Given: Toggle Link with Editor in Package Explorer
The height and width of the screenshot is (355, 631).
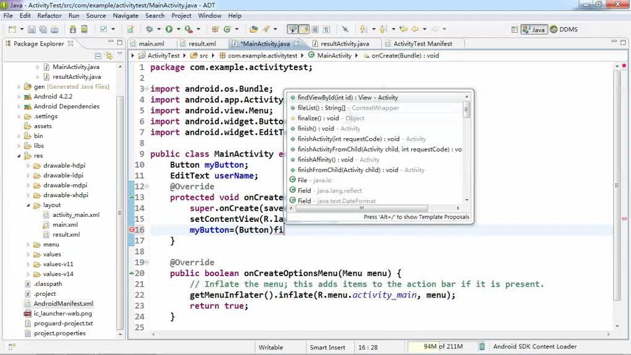Looking at the screenshot, I should pos(108,55).
